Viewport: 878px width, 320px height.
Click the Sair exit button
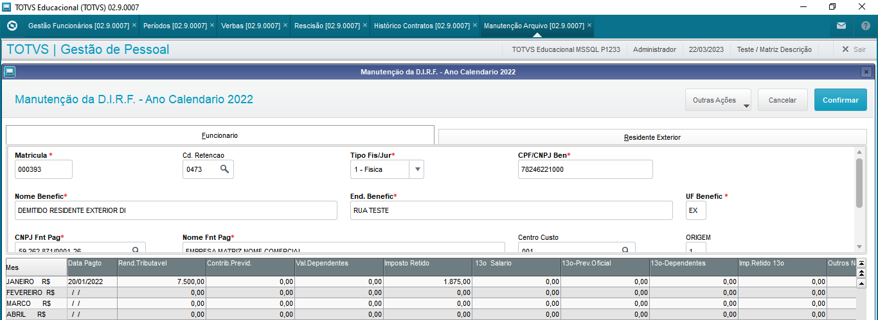[854, 49]
